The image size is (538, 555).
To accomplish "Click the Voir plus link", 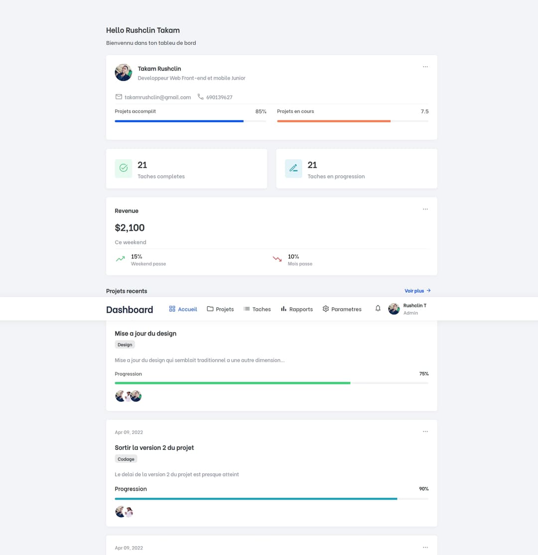I will [x=417, y=291].
